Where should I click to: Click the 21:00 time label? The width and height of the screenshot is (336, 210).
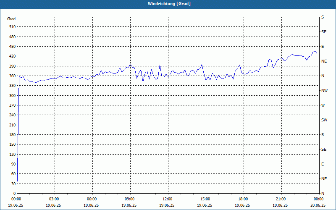coord(280,199)
